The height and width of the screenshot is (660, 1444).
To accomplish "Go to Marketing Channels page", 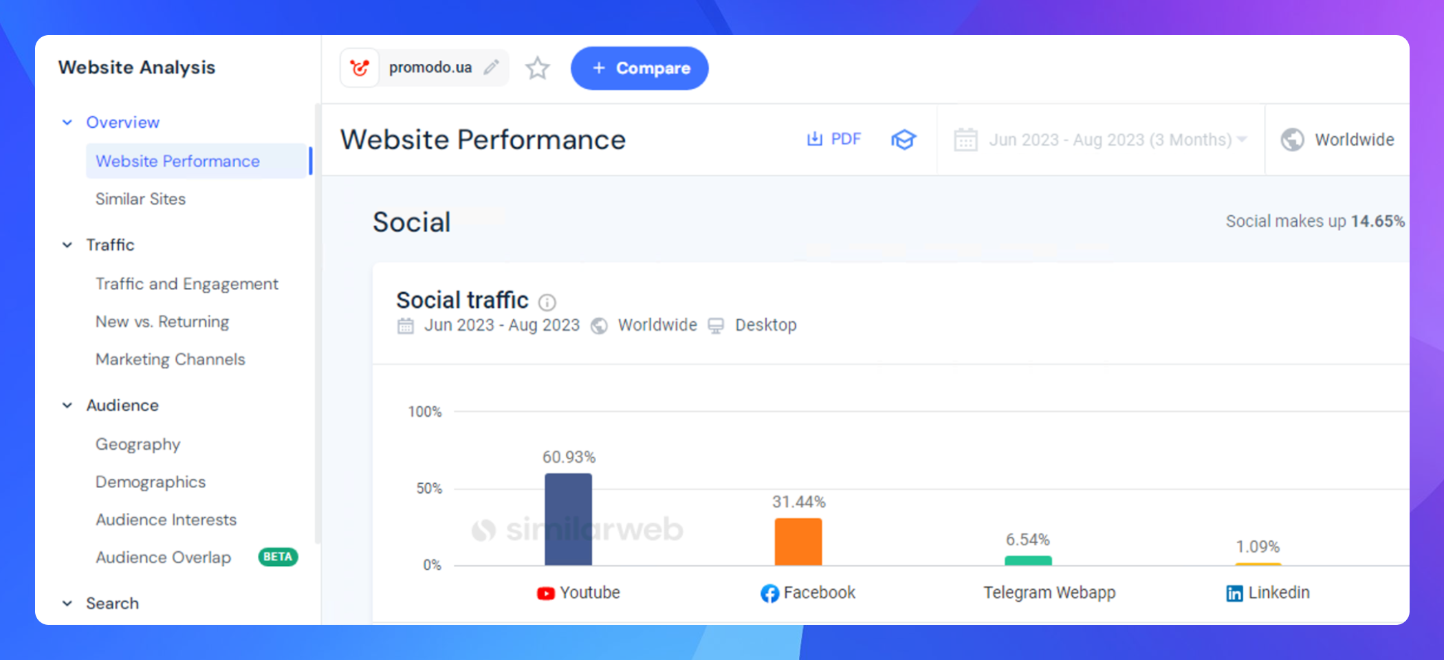I will point(170,360).
